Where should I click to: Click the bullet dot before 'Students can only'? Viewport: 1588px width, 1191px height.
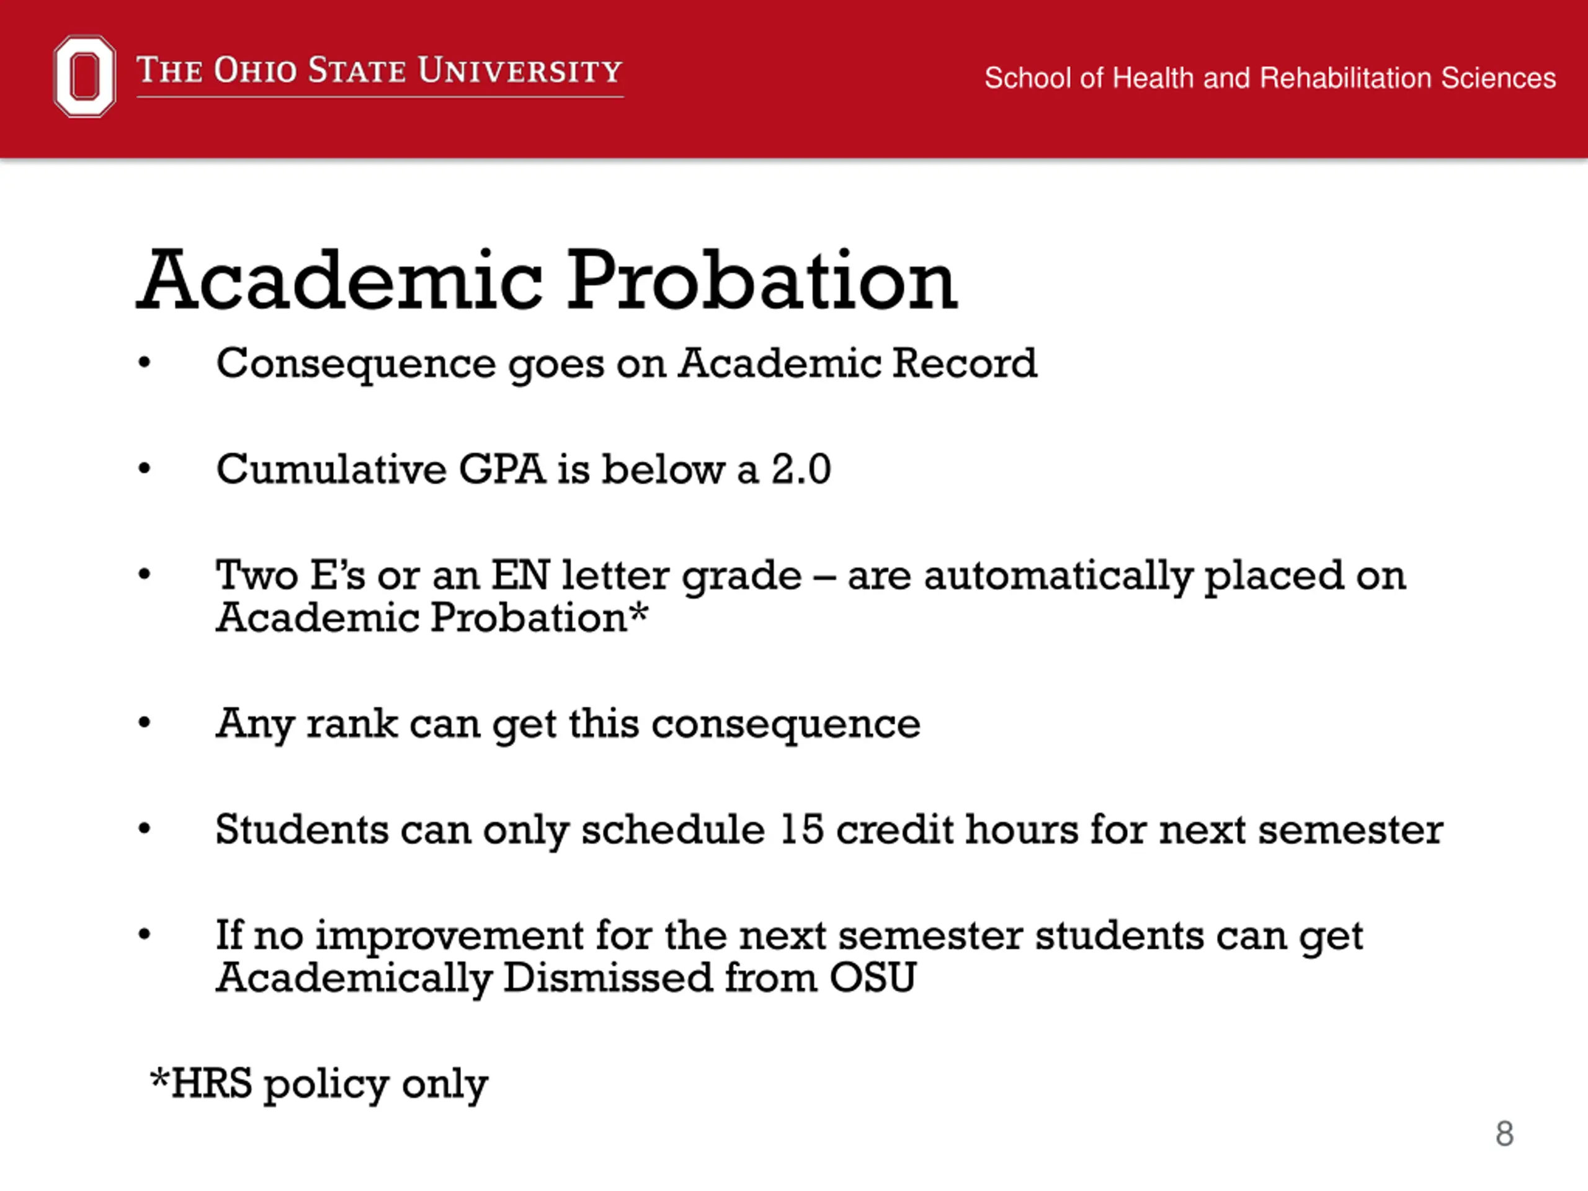point(145,829)
